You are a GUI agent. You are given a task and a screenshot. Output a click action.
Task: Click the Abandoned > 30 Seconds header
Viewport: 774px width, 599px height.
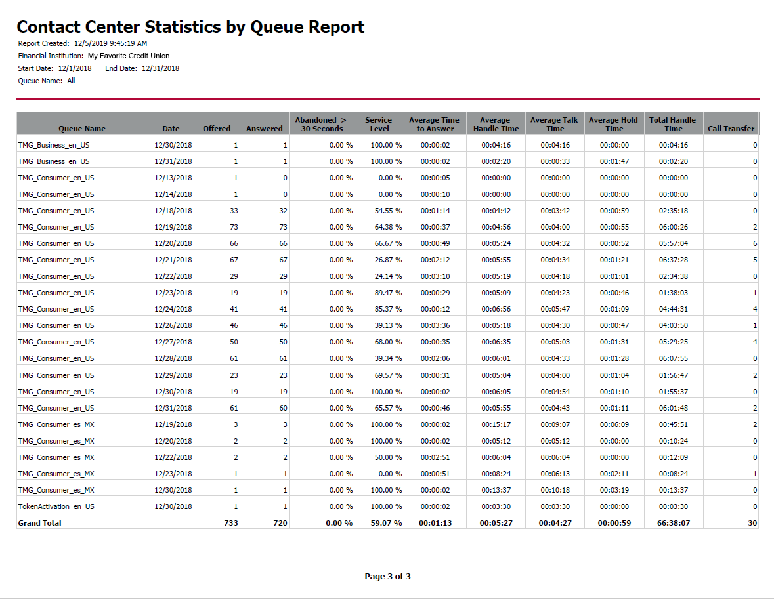[321, 124]
